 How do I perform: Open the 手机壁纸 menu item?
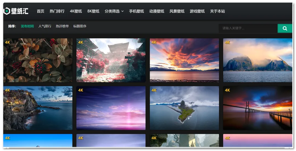click(136, 11)
